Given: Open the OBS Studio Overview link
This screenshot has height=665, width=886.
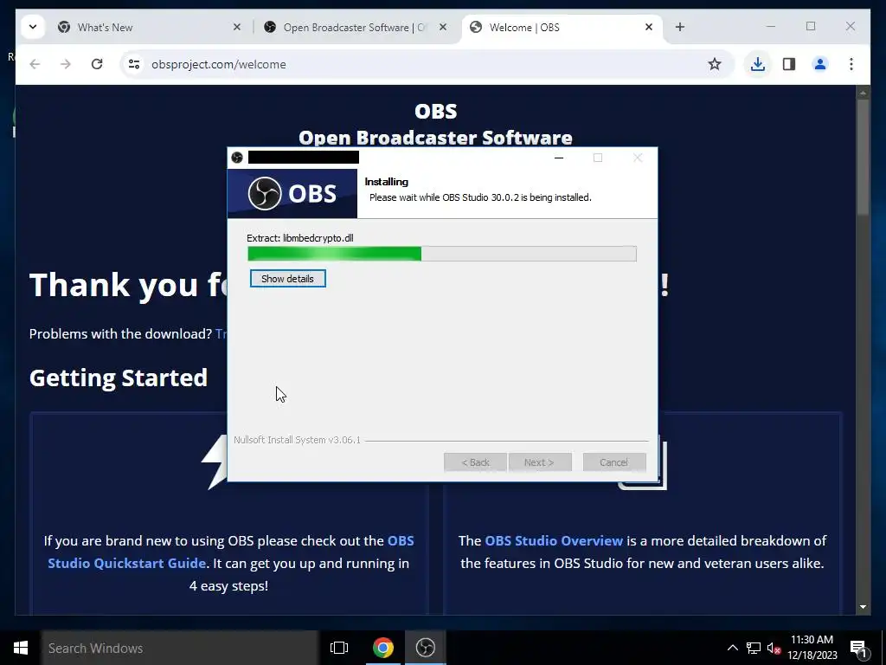Looking at the screenshot, I should pos(554,540).
